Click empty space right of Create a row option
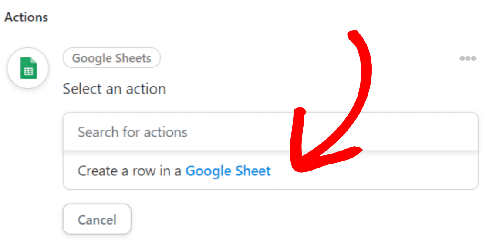 pyautogui.click(x=403, y=171)
